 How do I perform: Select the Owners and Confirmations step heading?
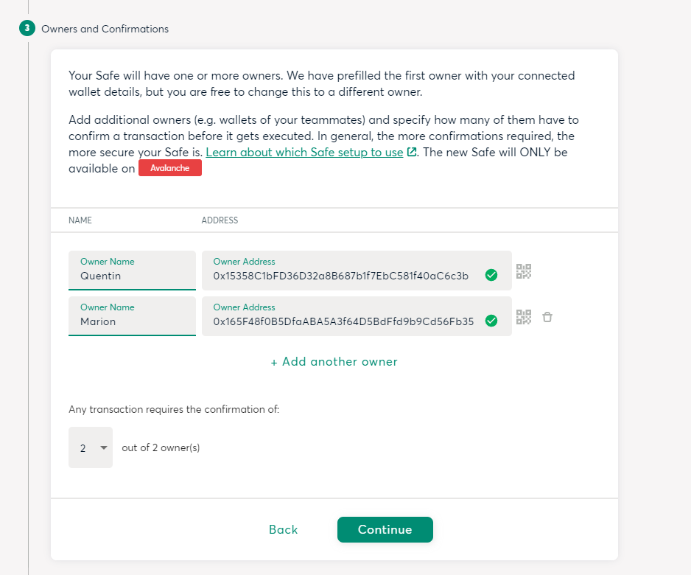tap(105, 29)
